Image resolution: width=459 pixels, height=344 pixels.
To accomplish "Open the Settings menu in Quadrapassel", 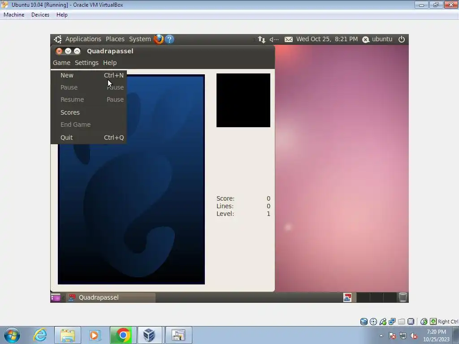I will pos(87,63).
